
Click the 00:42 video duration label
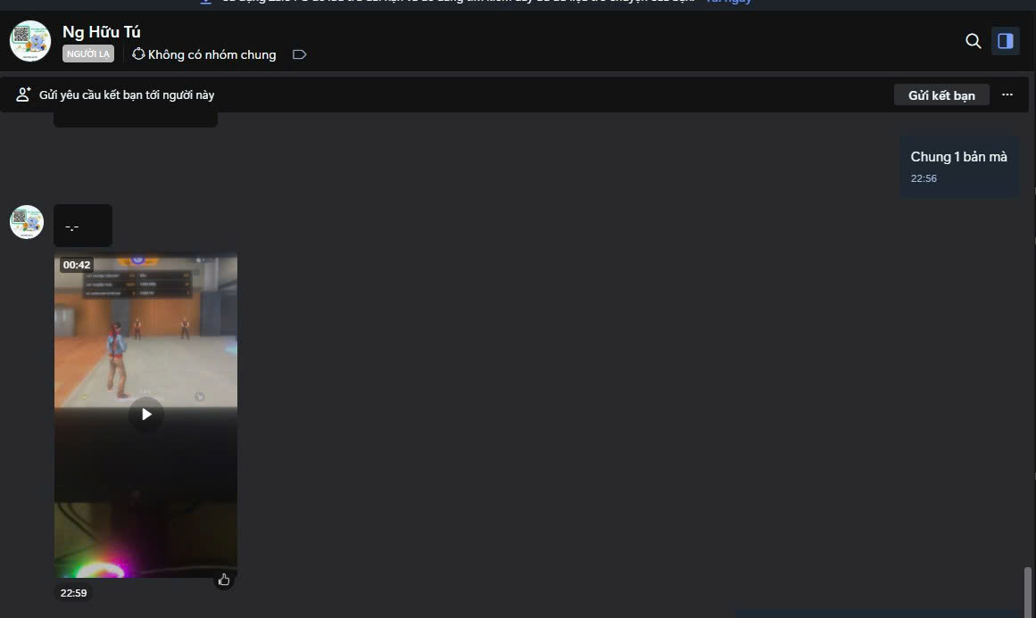tap(77, 265)
